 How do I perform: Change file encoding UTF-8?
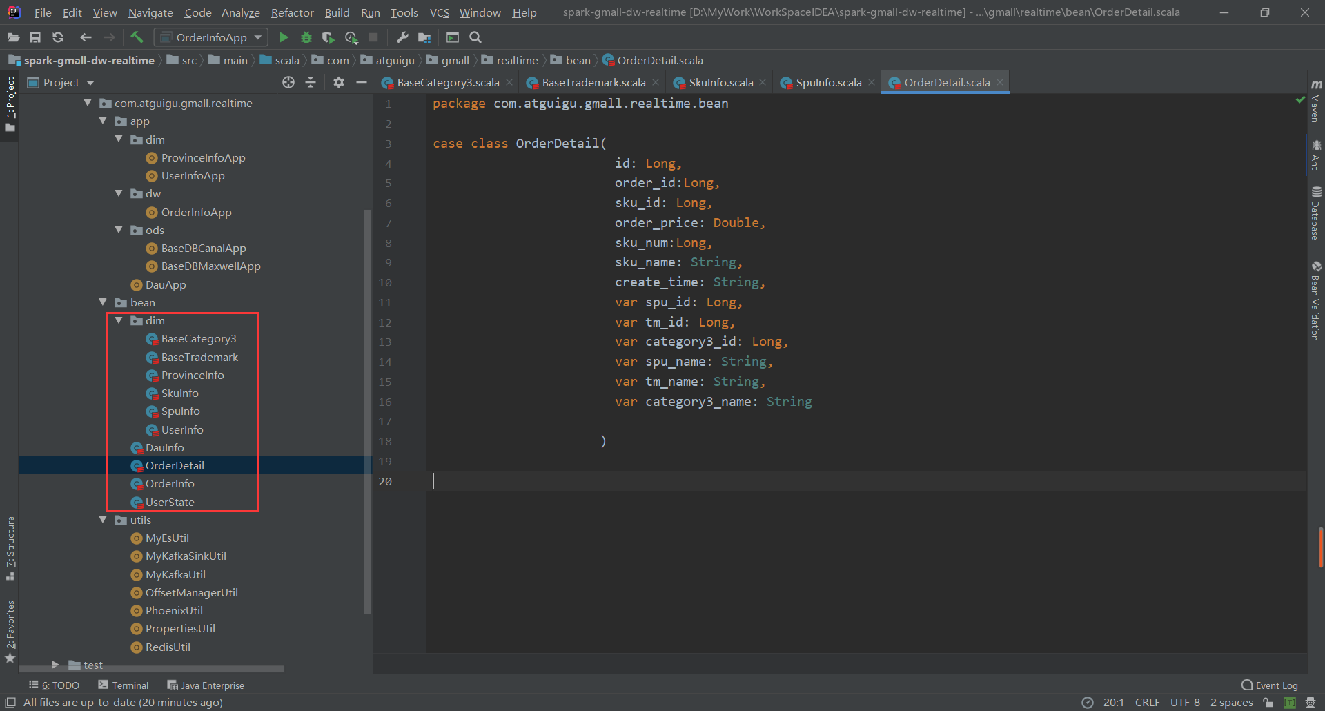point(1185,702)
